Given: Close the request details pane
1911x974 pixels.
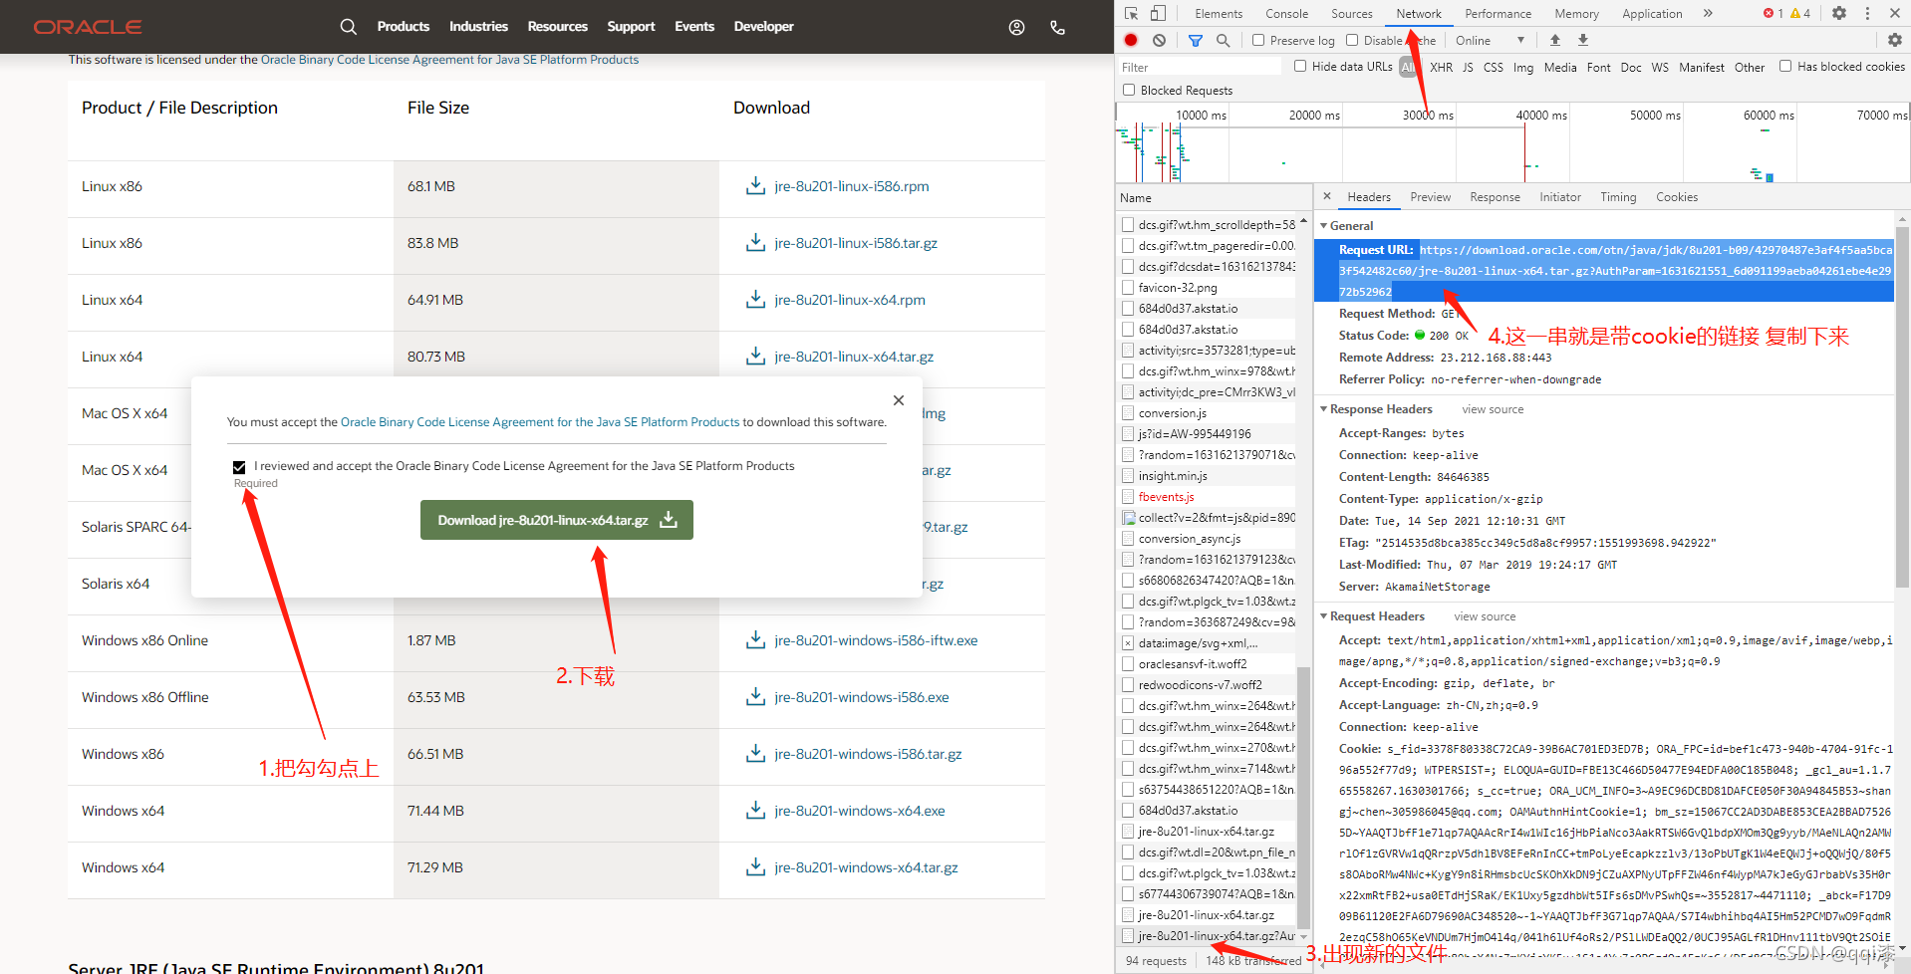Looking at the screenshot, I should [x=1327, y=196].
